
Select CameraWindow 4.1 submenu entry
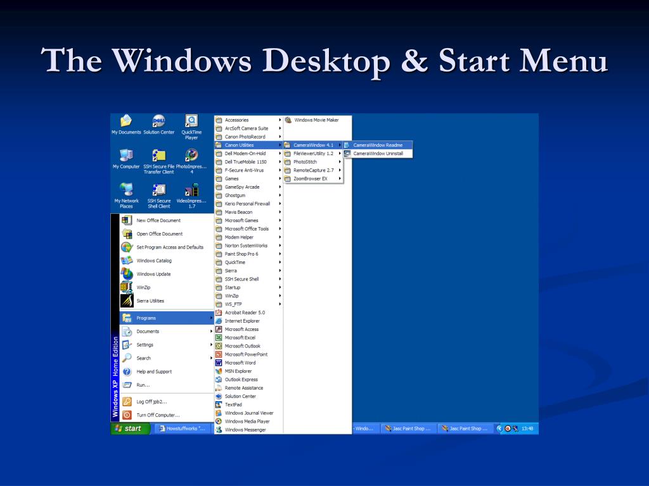click(313, 145)
